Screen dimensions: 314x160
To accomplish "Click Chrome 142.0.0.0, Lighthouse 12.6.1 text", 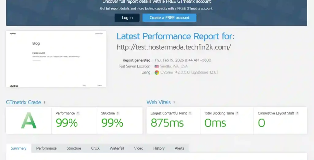I will click(189, 73).
